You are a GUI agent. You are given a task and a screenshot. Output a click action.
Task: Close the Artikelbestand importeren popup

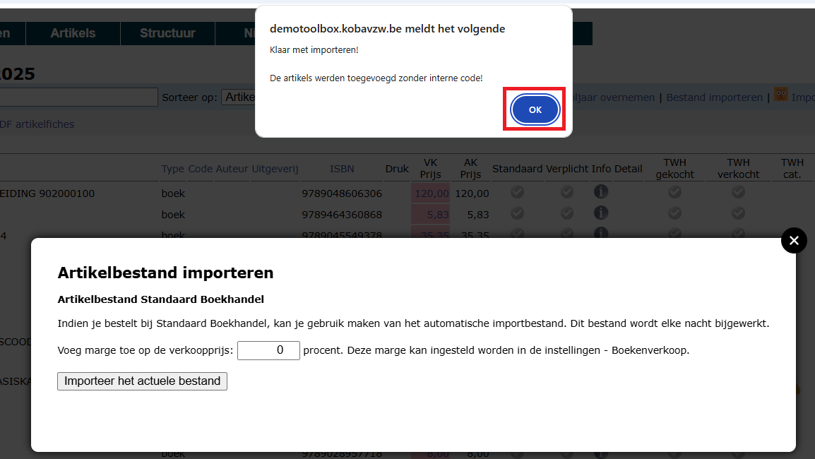[x=794, y=240]
